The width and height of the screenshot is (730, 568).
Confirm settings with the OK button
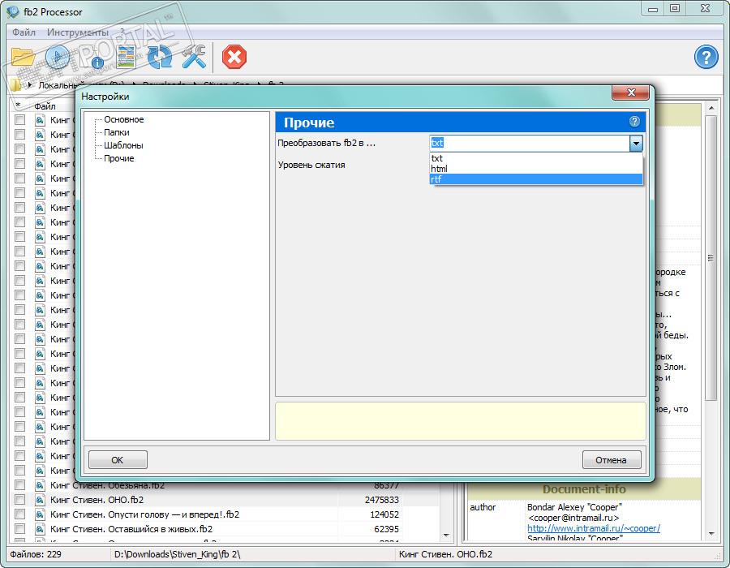[x=118, y=460]
